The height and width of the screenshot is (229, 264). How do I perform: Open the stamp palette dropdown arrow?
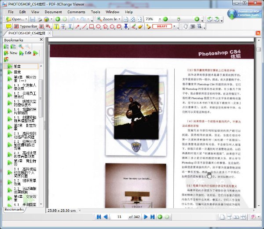click(174, 26)
